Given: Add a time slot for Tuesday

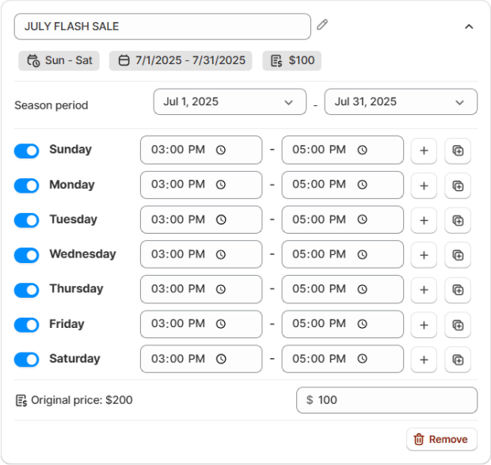Looking at the screenshot, I should point(424,220).
